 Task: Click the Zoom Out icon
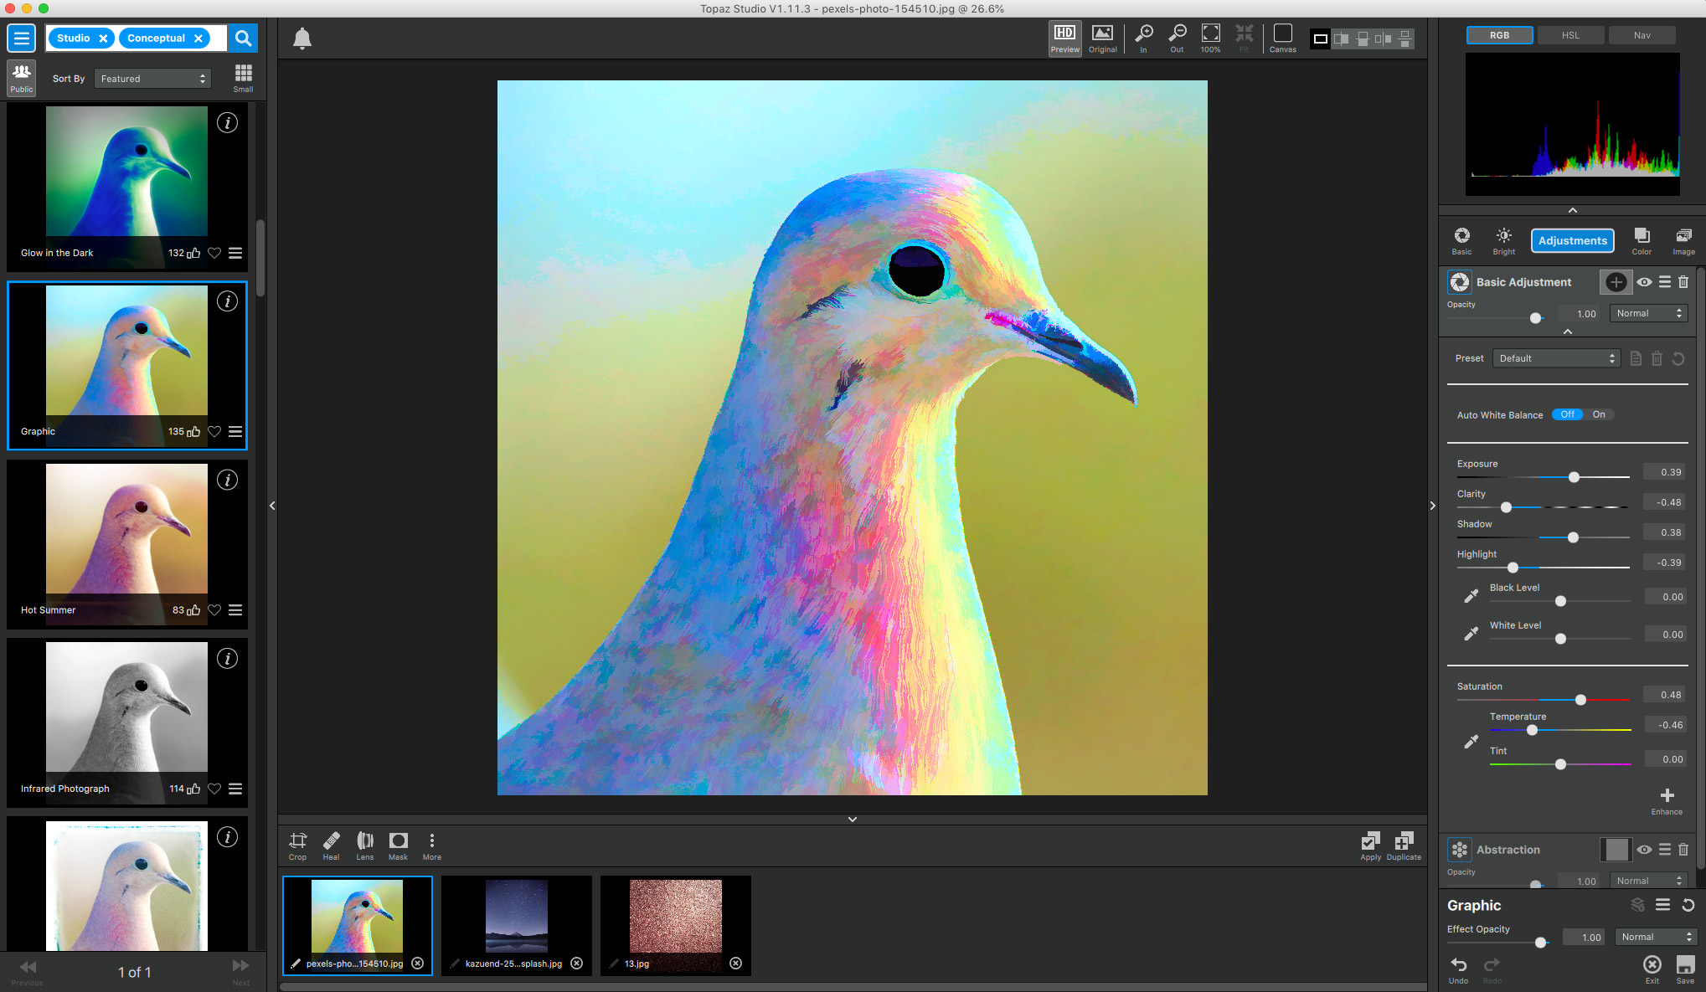(x=1176, y=38)
